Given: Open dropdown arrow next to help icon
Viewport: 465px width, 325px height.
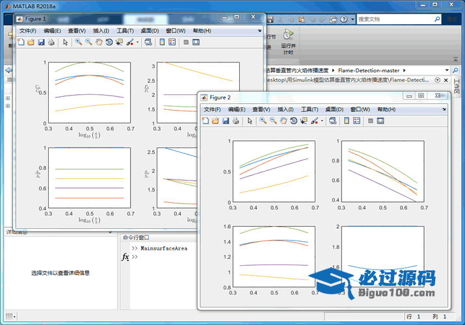Looking at the screenshot, I should pos(352,19).
